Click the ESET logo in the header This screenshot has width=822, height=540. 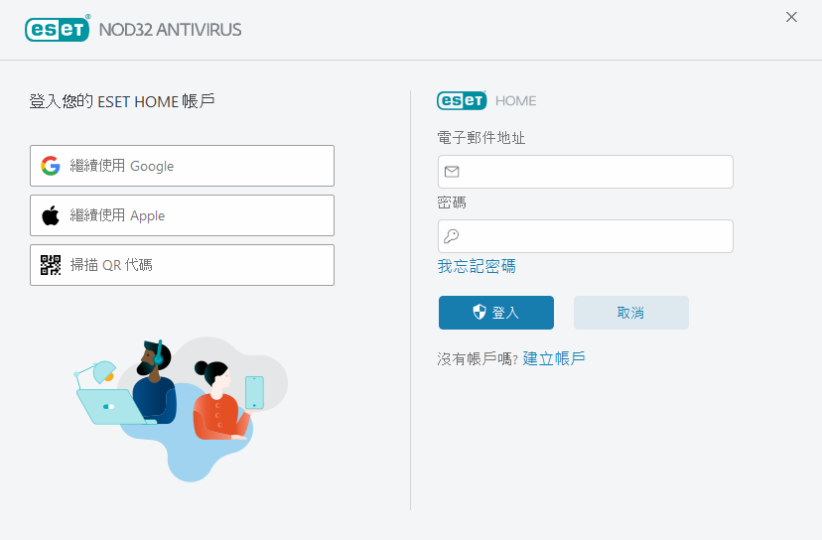tap(58, 29)
